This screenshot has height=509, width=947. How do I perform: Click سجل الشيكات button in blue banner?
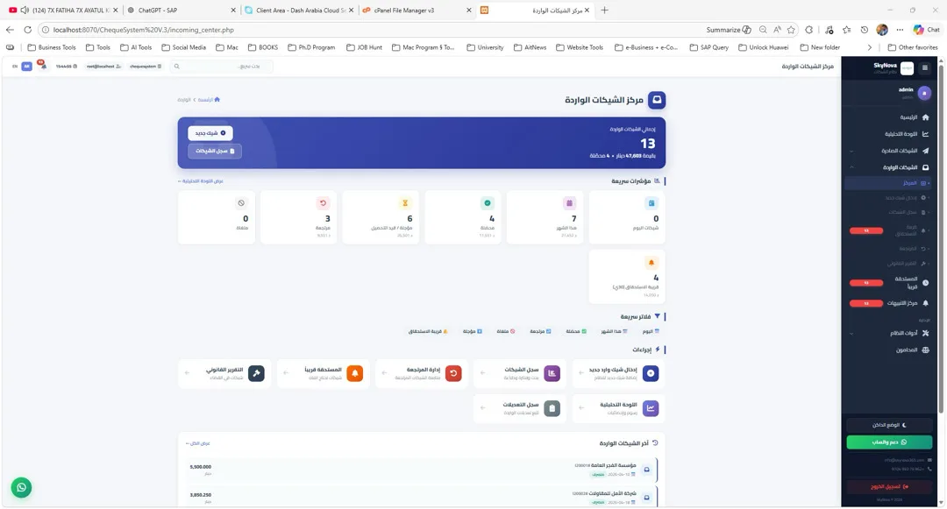coord(215,151)
